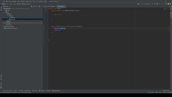The width and height of the screenshot is (172, 97).
Task: Toggle the Structure side tool tab
Action: coord(1,77)
